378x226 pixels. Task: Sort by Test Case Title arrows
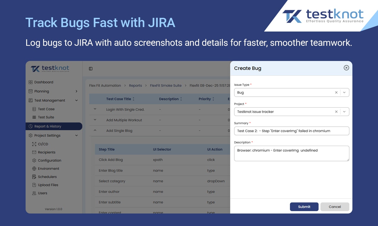tap(134, 99)
